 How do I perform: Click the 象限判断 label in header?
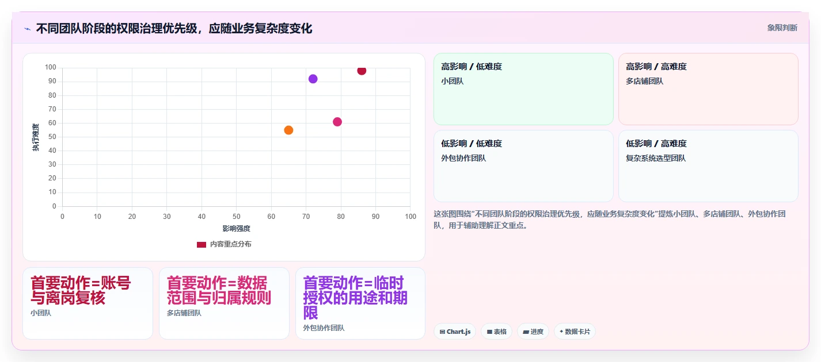(782, 28)
